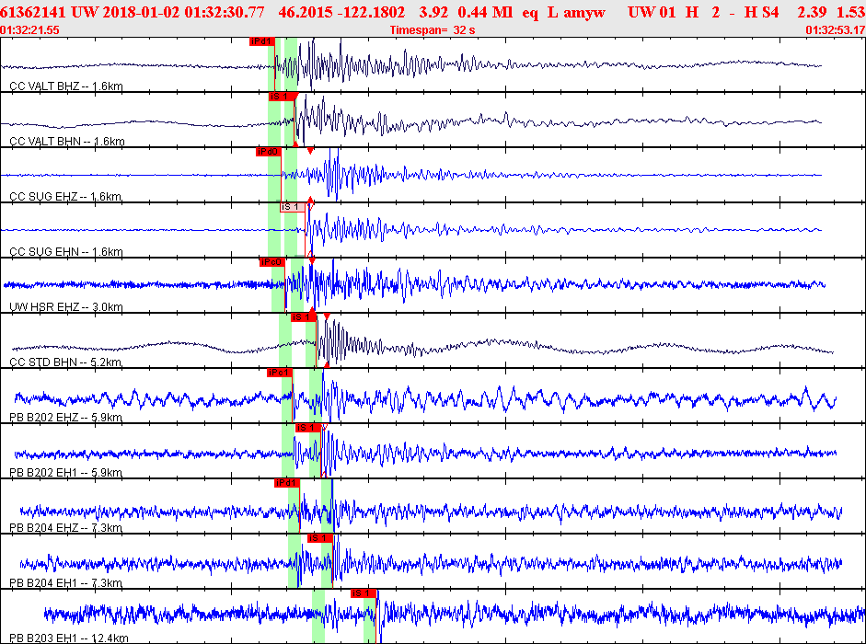Select the 'PB B203 EH1 -- 12.4km' label
This screenshot has width=866, height=644.
point(69,638)
